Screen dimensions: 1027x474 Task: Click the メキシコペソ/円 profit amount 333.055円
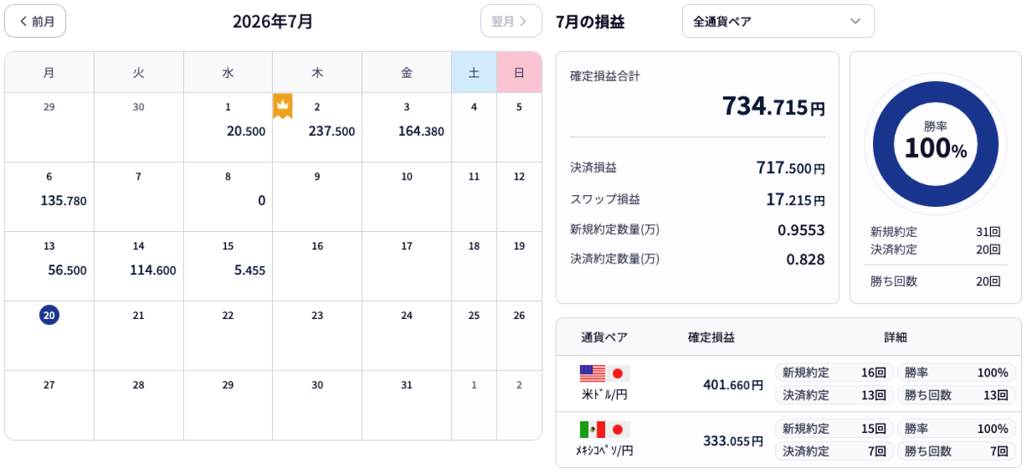[x=733, y=441]
